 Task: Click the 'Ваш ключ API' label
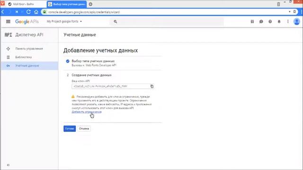tap(80, 81)
